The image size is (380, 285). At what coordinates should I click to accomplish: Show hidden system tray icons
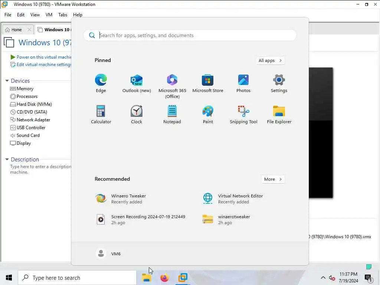coord(323,278)
